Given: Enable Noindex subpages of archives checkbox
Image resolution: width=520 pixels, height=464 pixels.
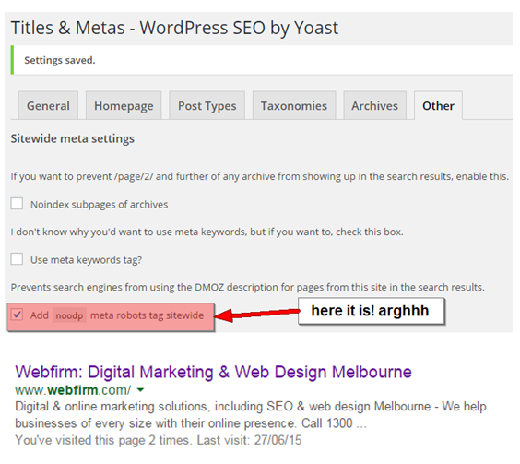Looking at the screenshot, I should (17, 204).
